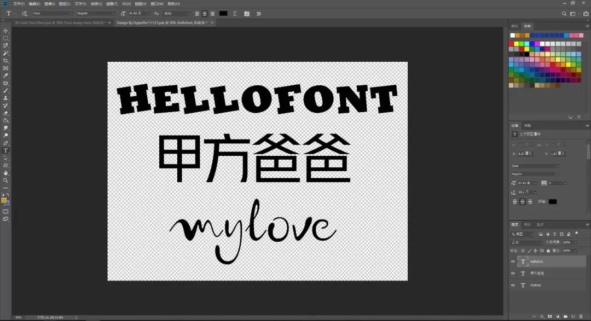Open the layer filter type dropdown
The image size is (591, 321).
[x=522, y=234]
